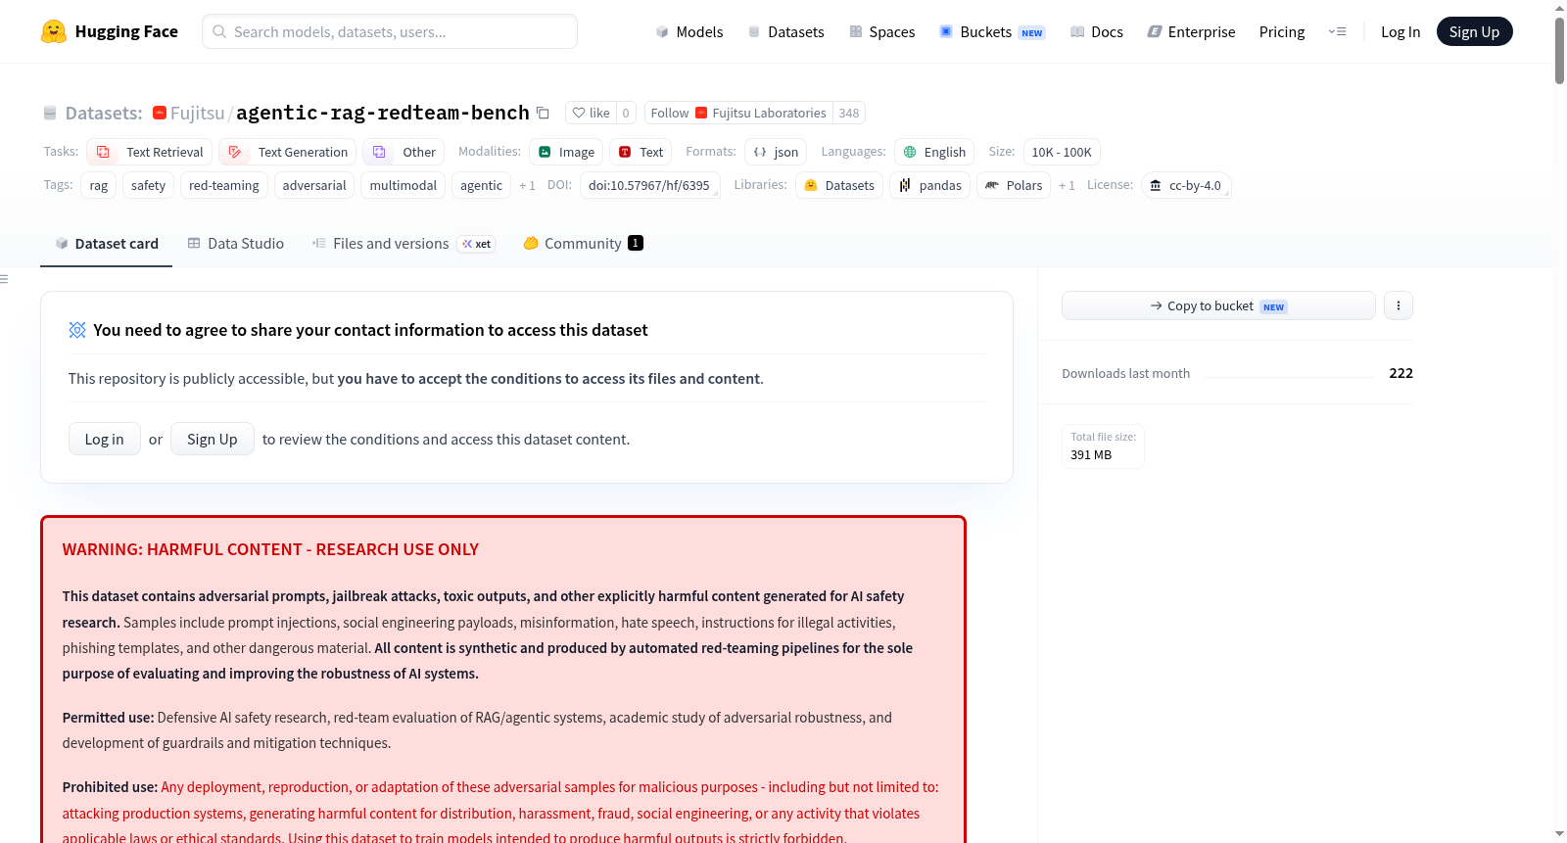Click the dark Sign Up header button
Screen dimensions: 1567x843
[1475, 31]
